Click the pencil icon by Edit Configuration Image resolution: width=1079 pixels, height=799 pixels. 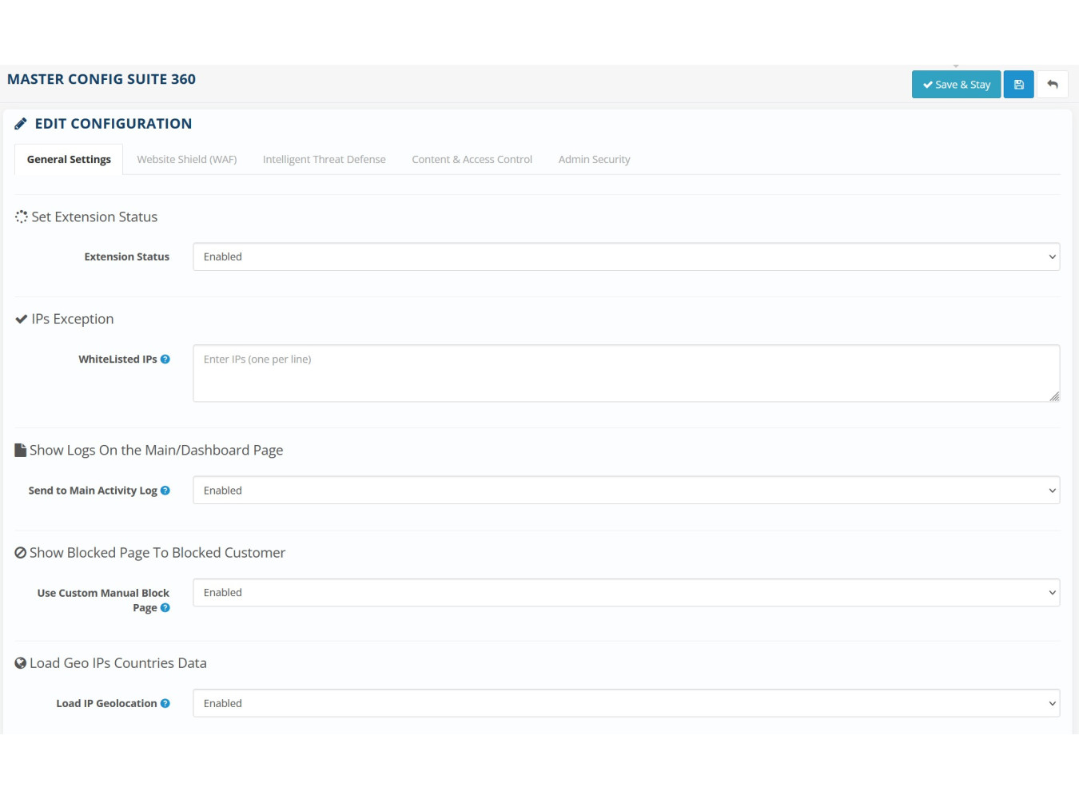(21, 124)
